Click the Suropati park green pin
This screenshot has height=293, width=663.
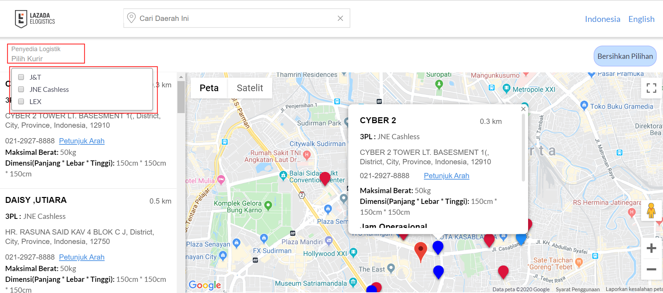point(439,84)
